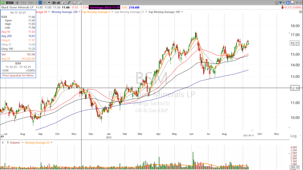Click the Volume pane move-arrows icon
The height and width of the screenshot is (170, 303).
(8, 143)
